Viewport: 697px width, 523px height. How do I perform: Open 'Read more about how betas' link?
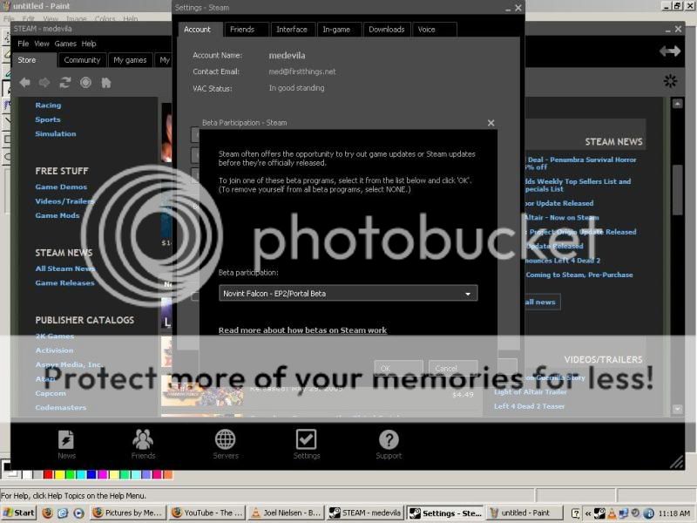[302, 330]
